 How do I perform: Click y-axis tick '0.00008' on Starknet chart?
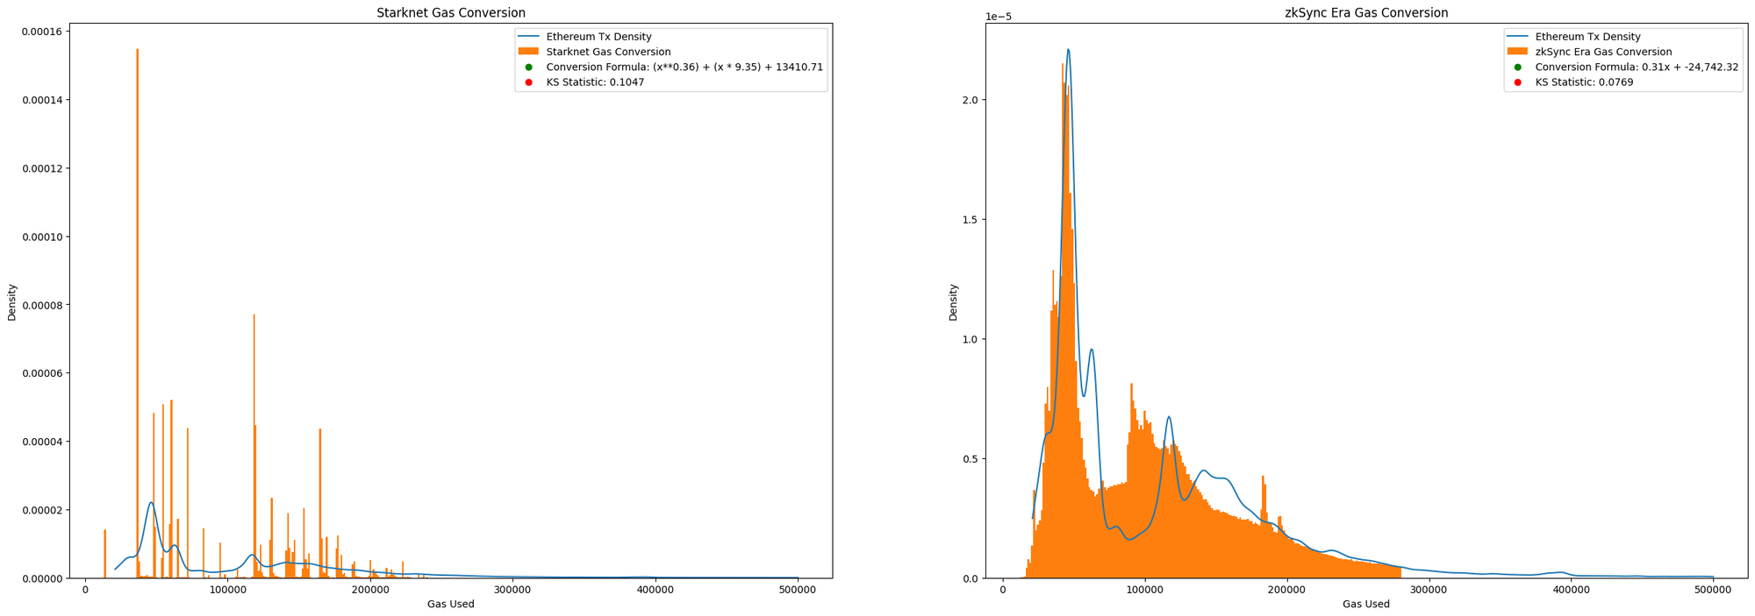(x=41, y=305)
